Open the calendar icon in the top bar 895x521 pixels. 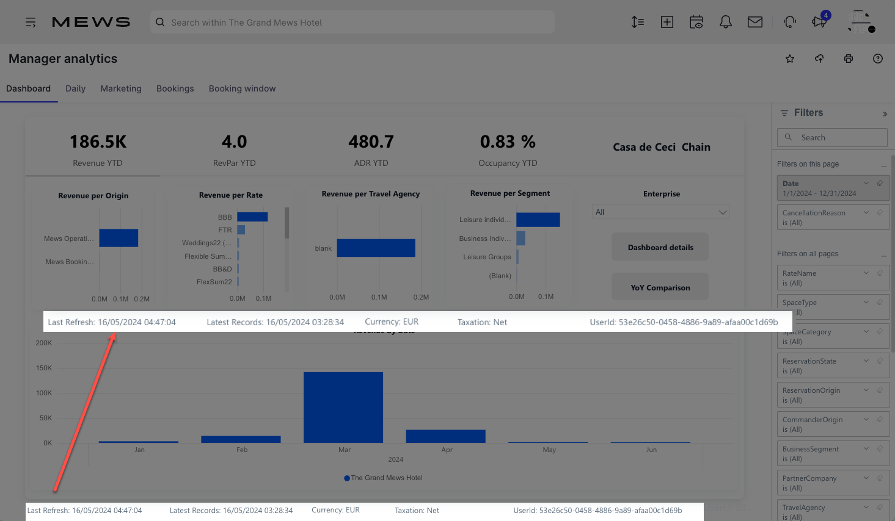pos(696,23)
